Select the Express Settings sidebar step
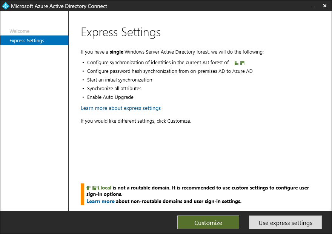Image resolution: width=332 pixels, height=234 pixels. (x=27, y=40)
